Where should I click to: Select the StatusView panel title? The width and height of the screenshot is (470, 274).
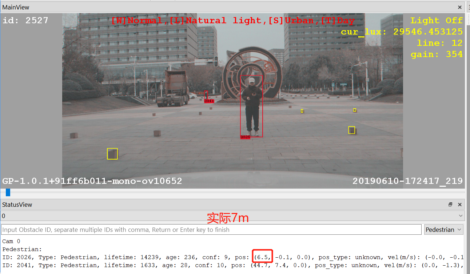[x=17, y=205]
